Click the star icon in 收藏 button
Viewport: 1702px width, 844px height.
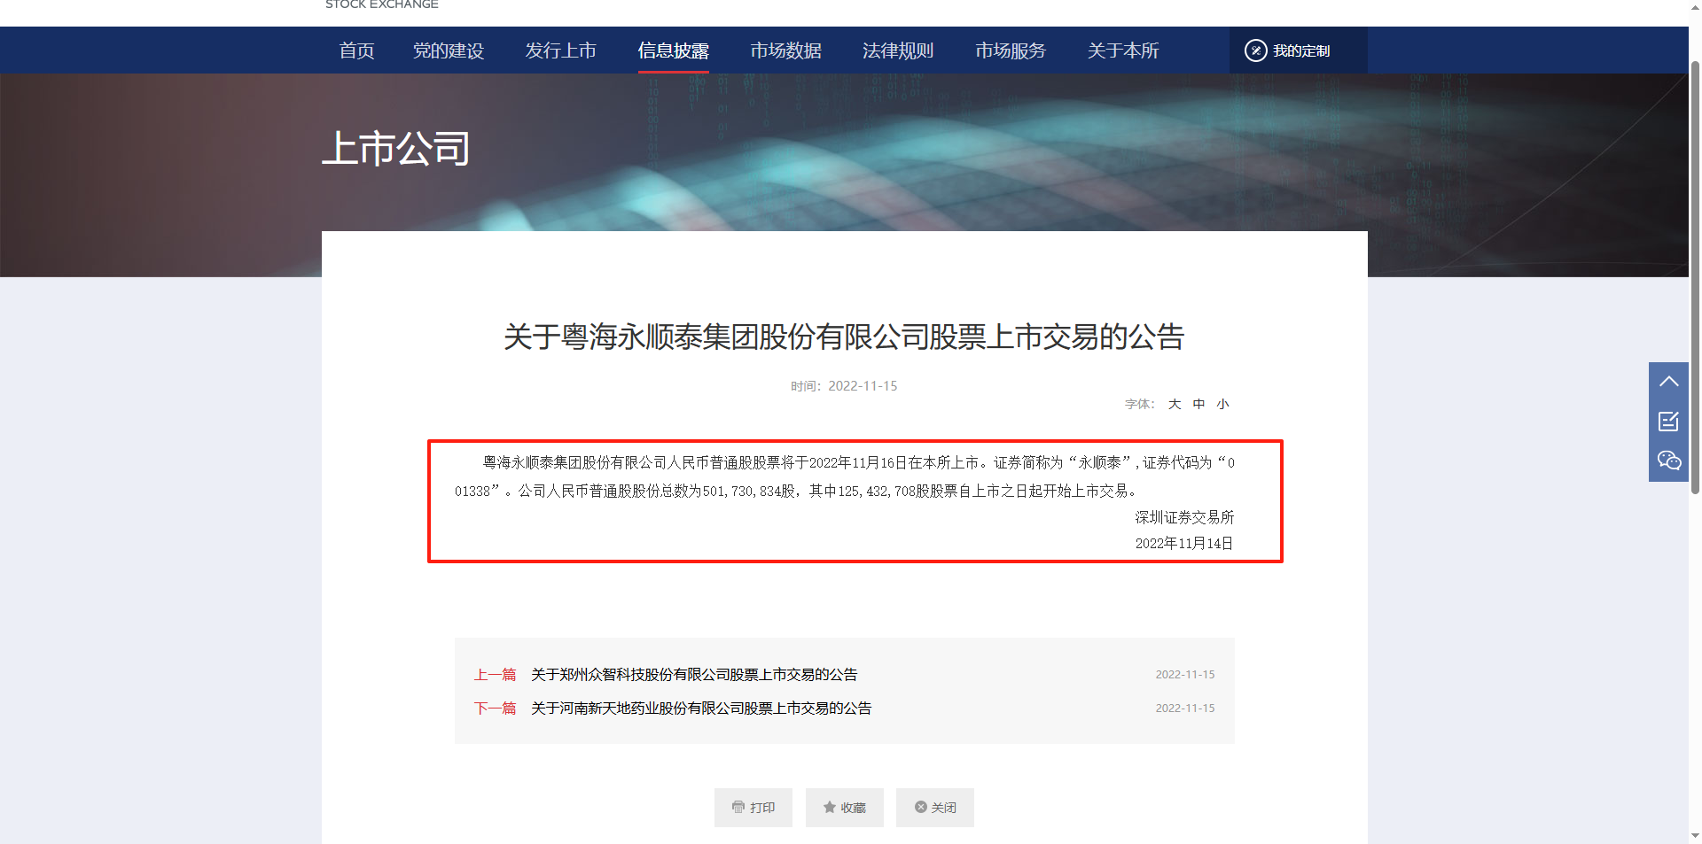click(x=829, y=807)
